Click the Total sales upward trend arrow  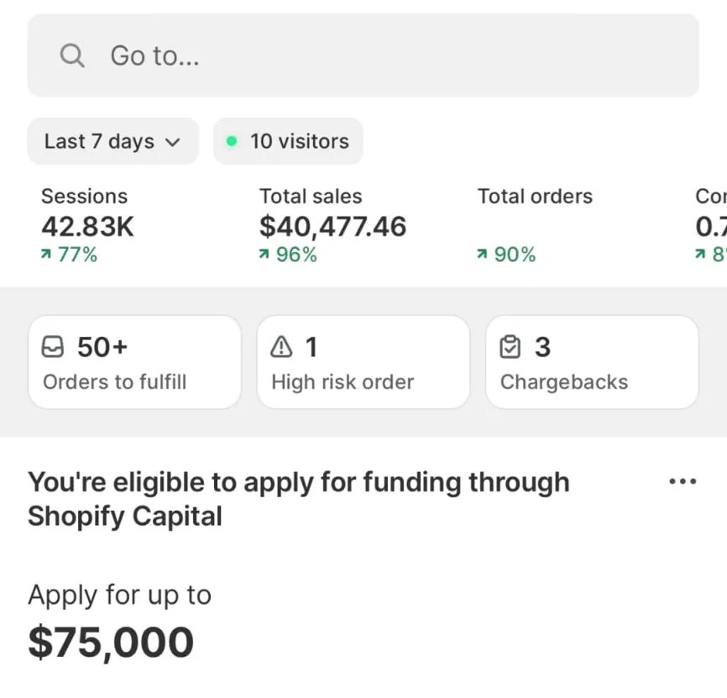[264, 255]
